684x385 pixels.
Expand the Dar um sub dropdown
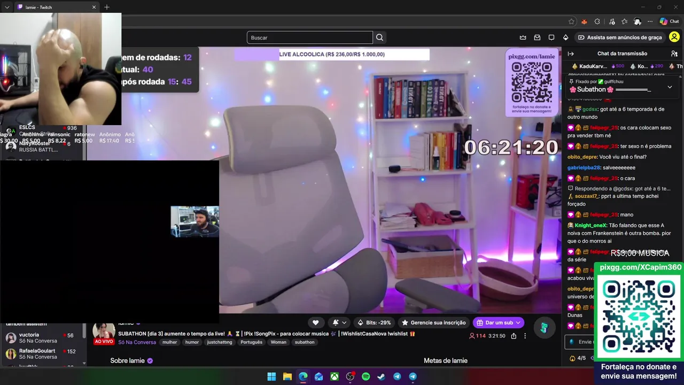pyautogui.click(x=518, y=322)
